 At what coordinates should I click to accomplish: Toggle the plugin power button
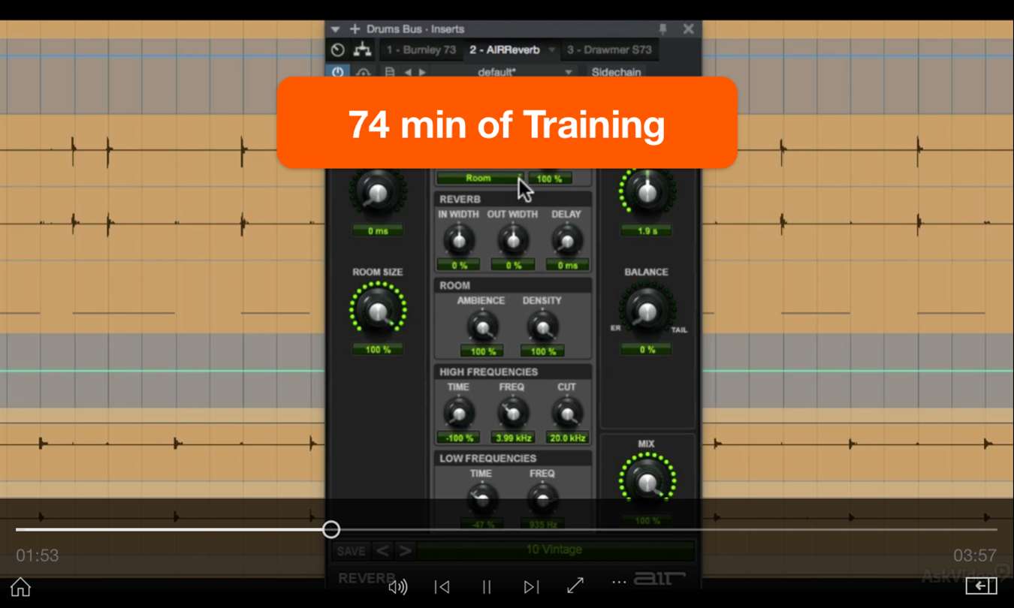pos(337,73)
